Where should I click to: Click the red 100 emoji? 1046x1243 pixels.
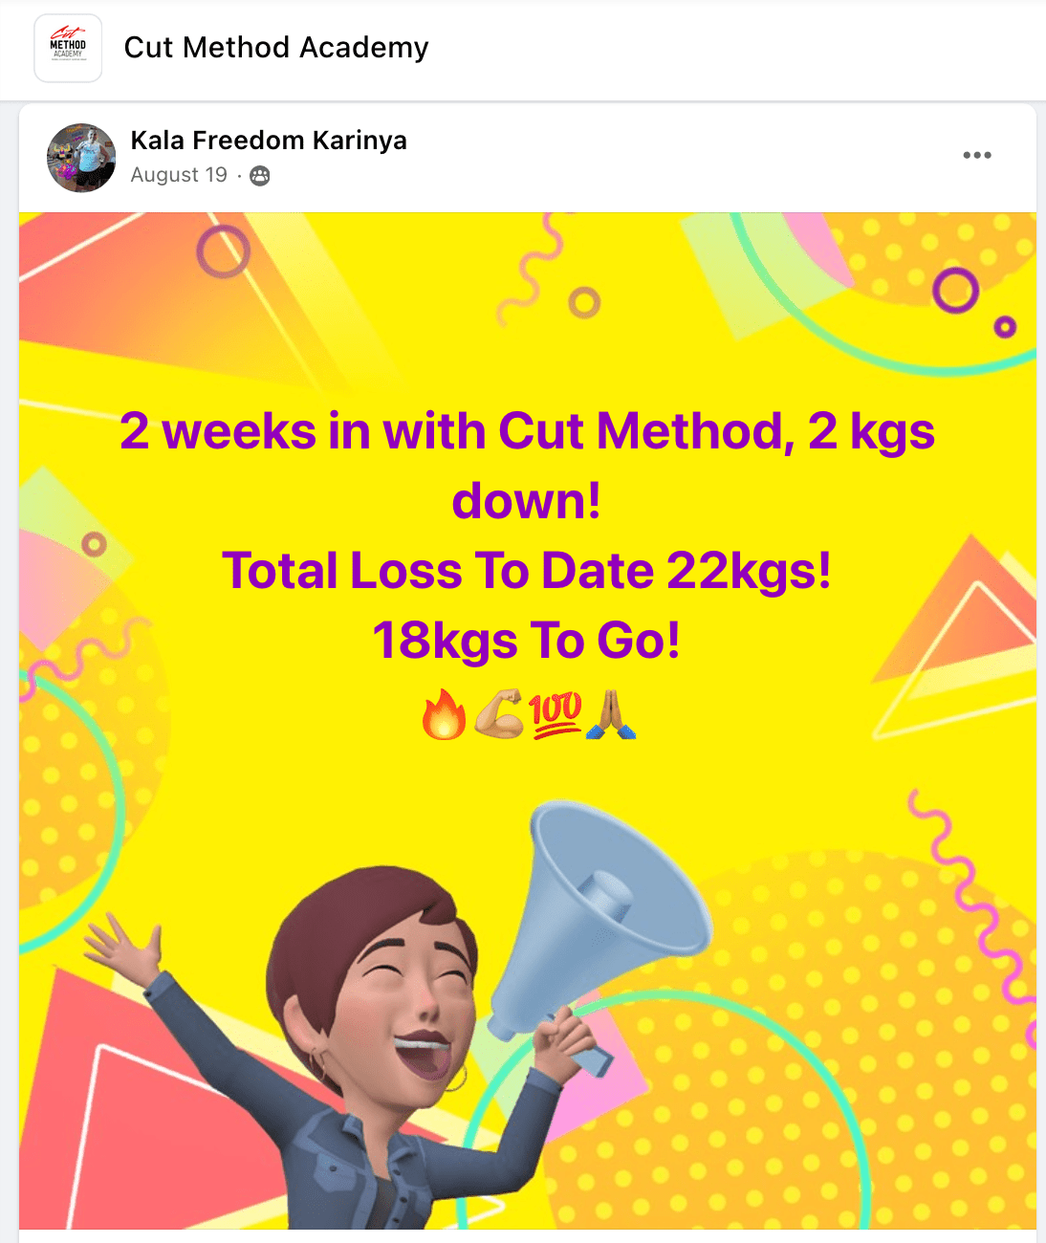point(556,715)
